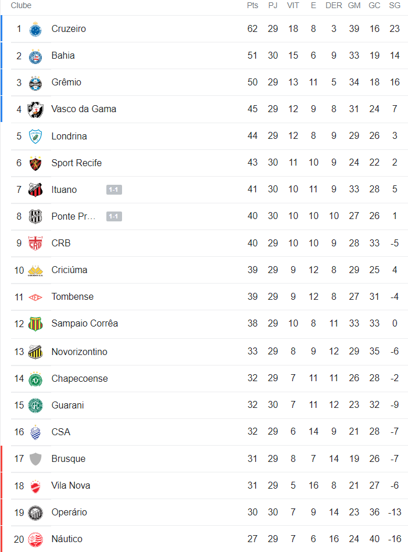Click the Cruzeiro club crest icon

[x=35, y=29]
